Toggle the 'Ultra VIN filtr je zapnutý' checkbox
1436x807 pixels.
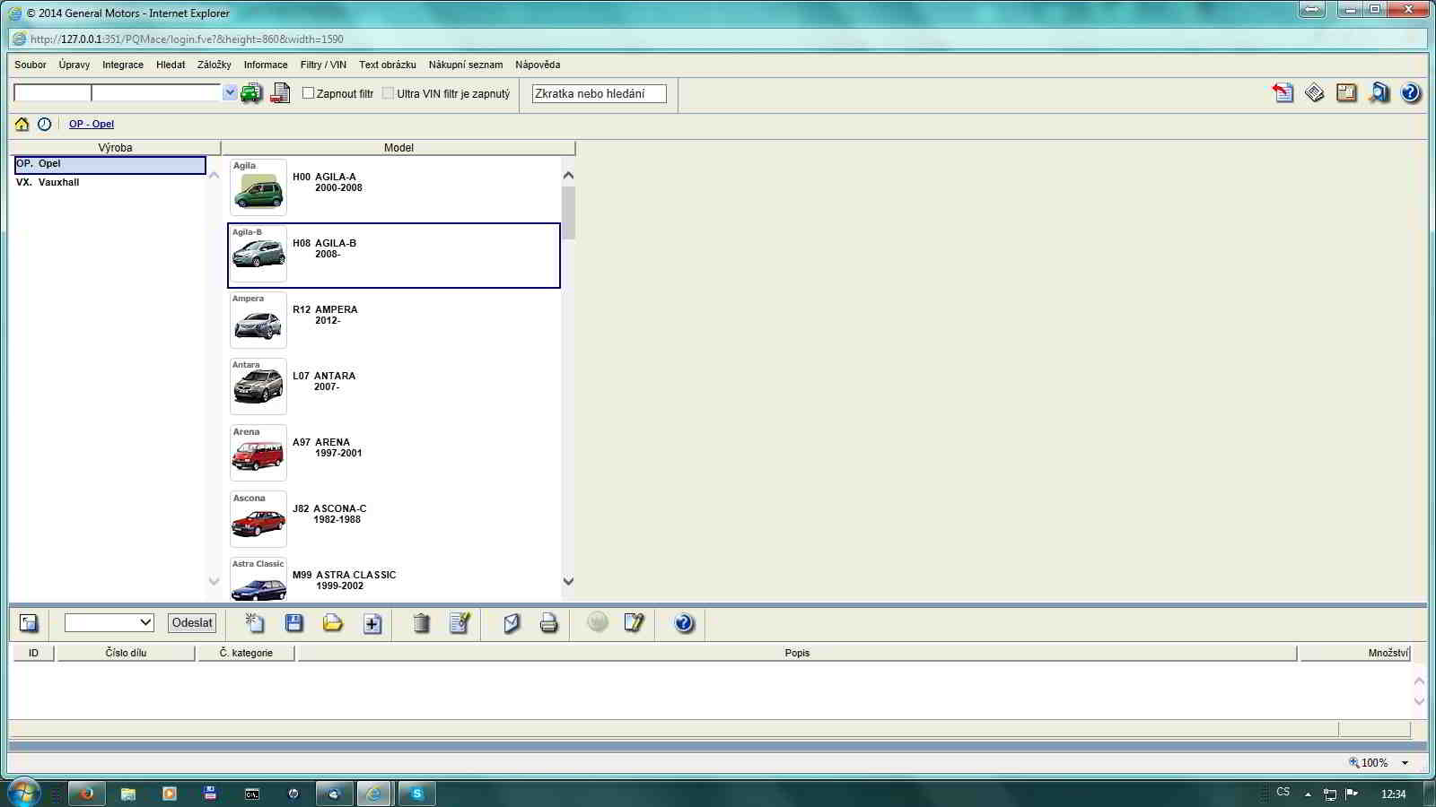[x=388, y=93]
